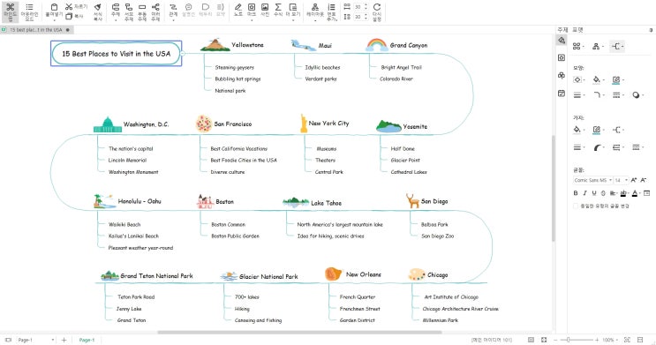Insert a new Topic
656x345 pixels.
point(116,11)
